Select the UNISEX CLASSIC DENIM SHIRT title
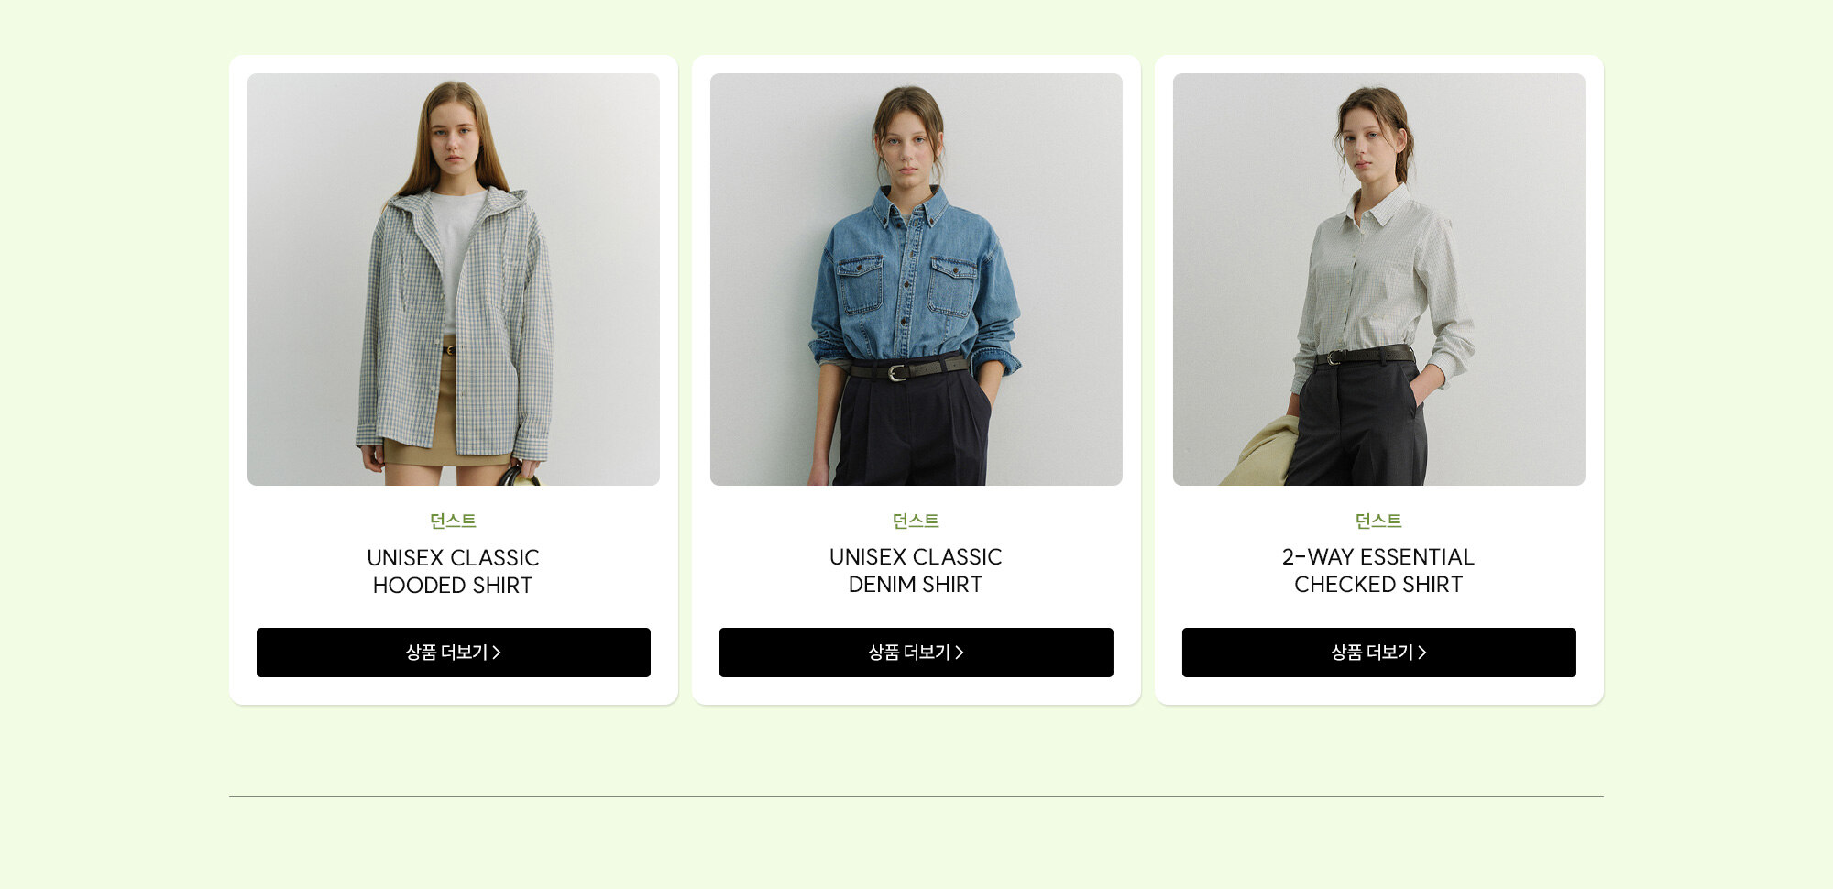The height and width of the screenshot is (889, 1833). point(916,570)
